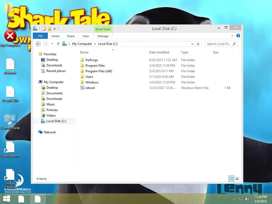Image resolution: width=272 pixels, height=204 pixels.
Task: Open the File ribbon tab
Action: point(40,36)
